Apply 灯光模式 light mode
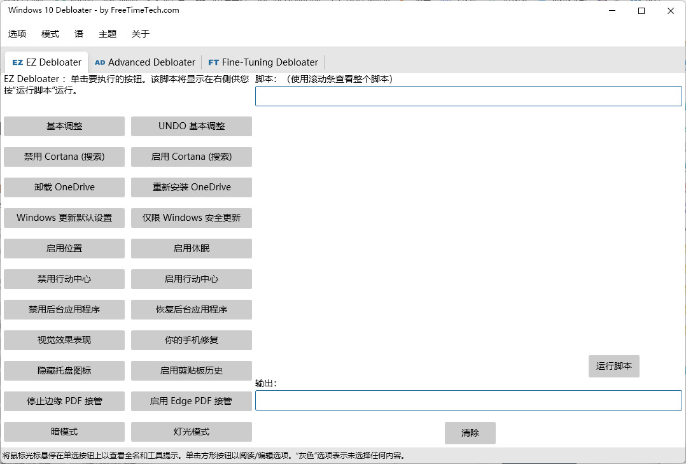 tap(192, 432)
